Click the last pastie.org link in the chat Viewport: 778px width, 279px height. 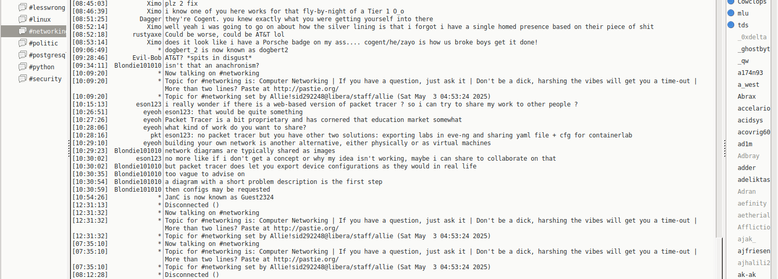pyautogui.click(x=306, y=259)
